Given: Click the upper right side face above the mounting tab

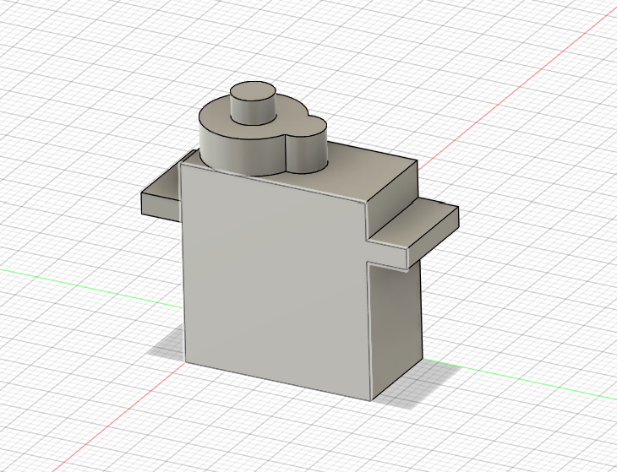Looking at the screenshot, I should 391,200.
